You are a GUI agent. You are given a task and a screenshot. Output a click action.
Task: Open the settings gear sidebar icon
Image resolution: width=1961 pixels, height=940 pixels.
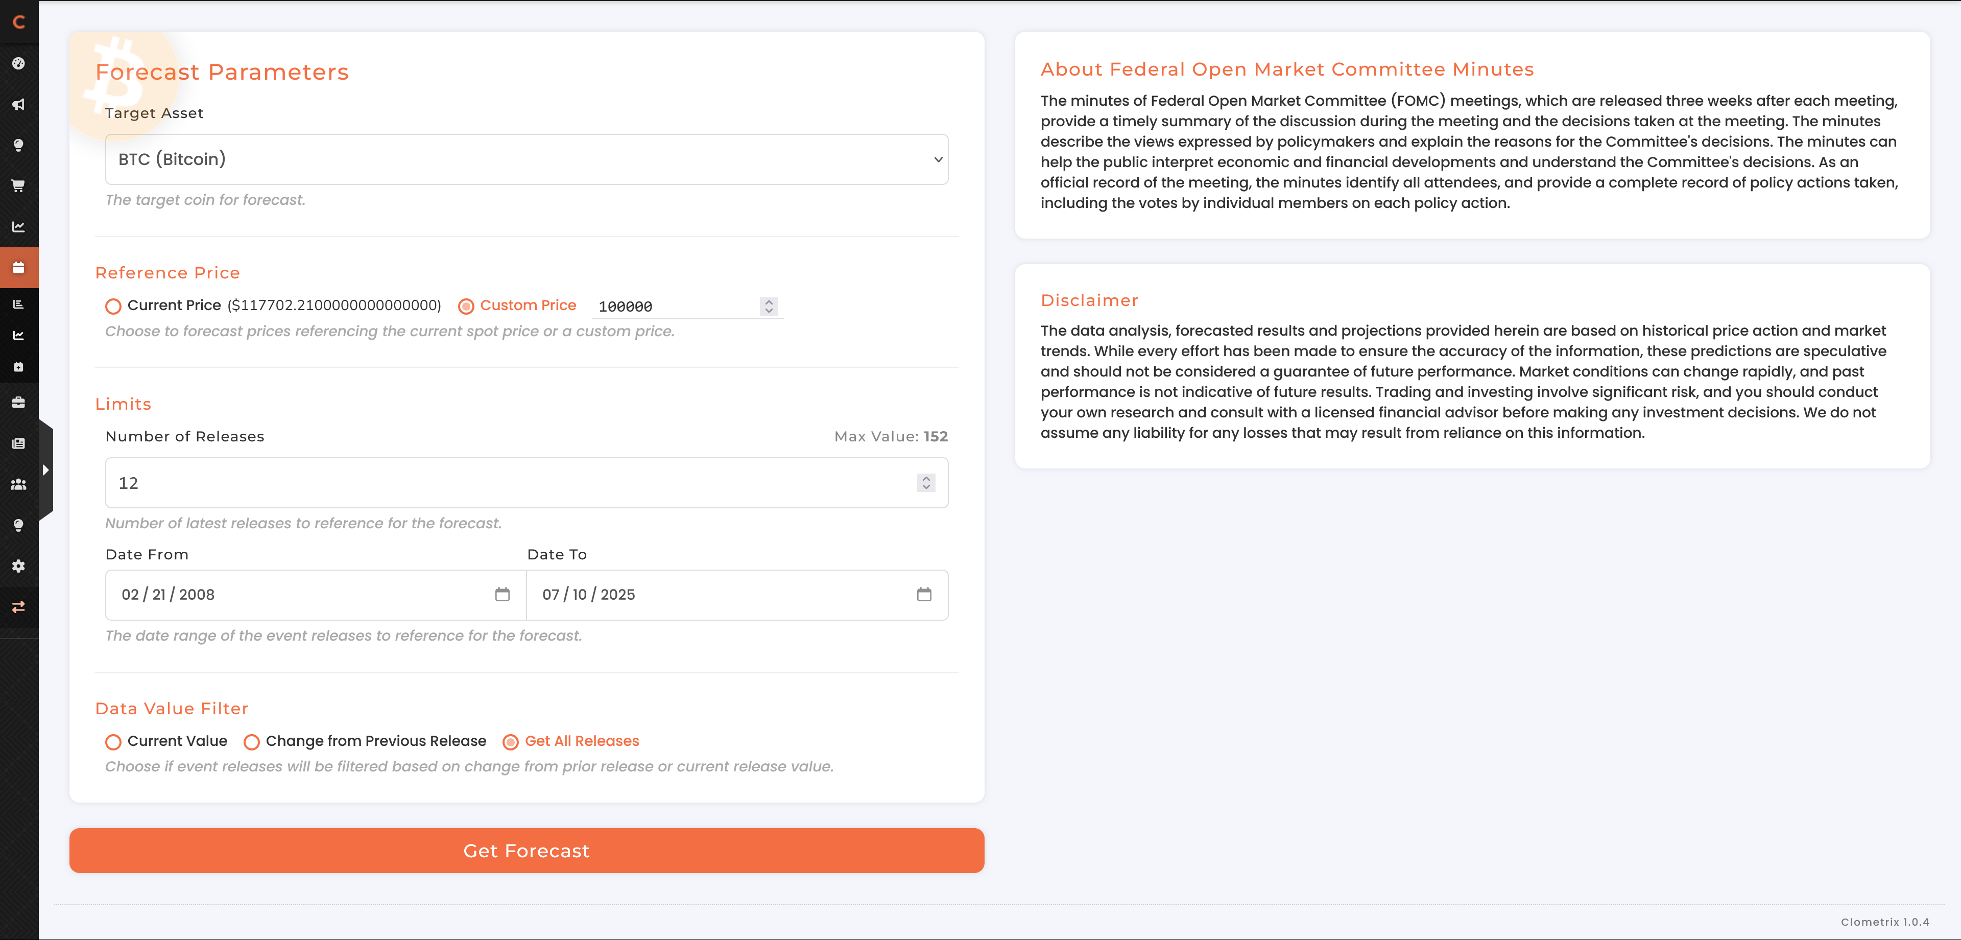pos(18,566)
